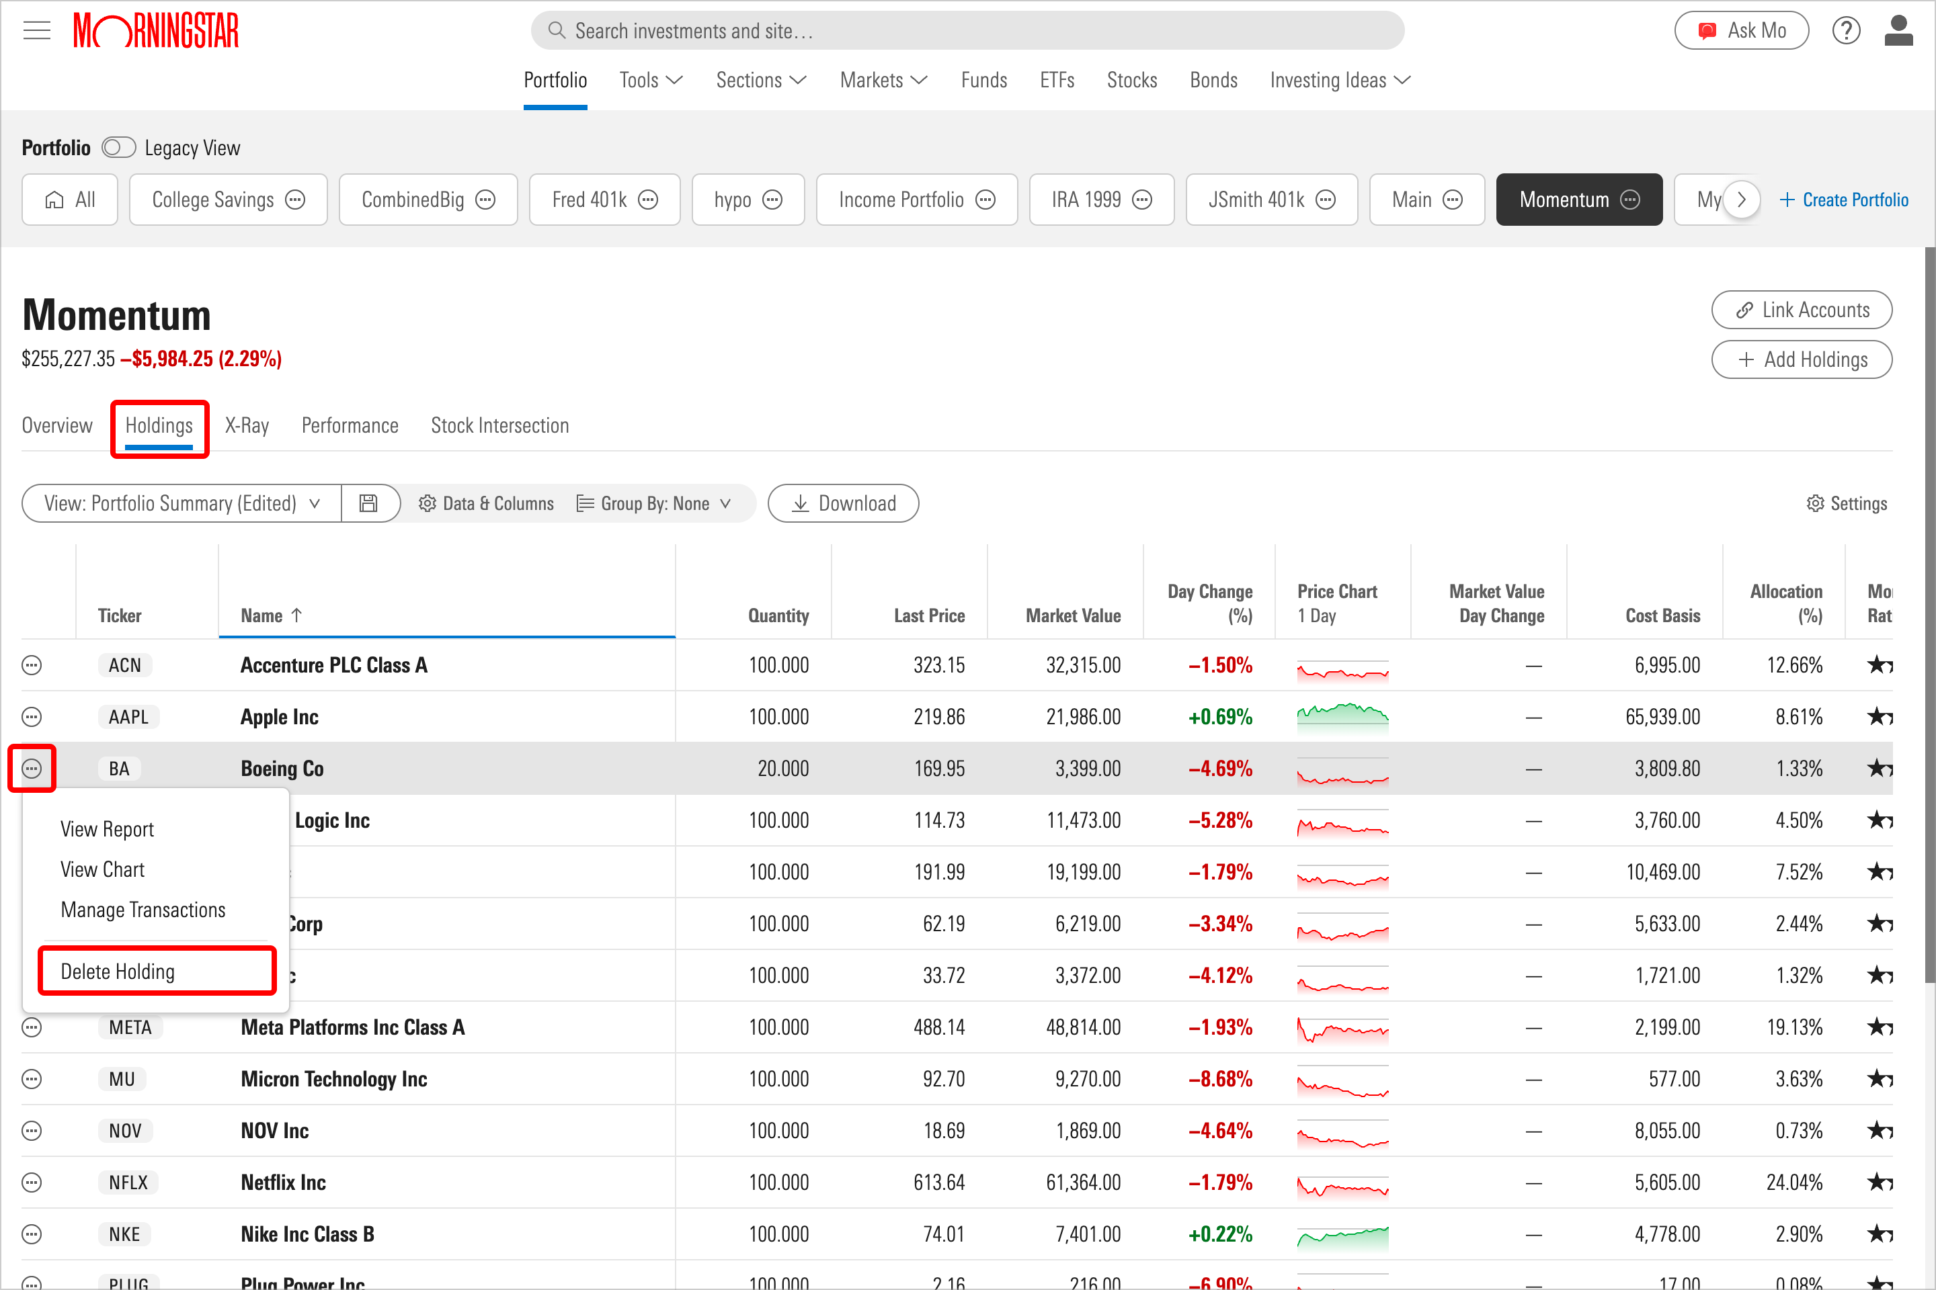Open row actions for Micron MU
The height and width of the screenshot is (1290, 1936).
pyautogui.click(x=32, y=1078)
